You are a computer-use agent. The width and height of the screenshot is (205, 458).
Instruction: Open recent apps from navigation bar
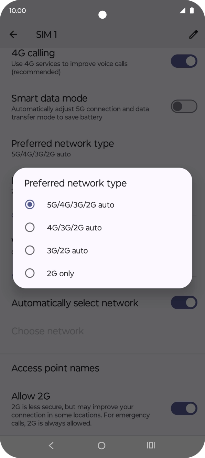click(x=150, y=445)
